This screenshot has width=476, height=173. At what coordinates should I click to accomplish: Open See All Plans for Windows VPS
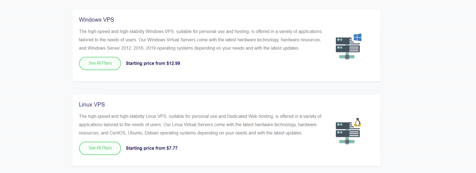tap(100, 63)
